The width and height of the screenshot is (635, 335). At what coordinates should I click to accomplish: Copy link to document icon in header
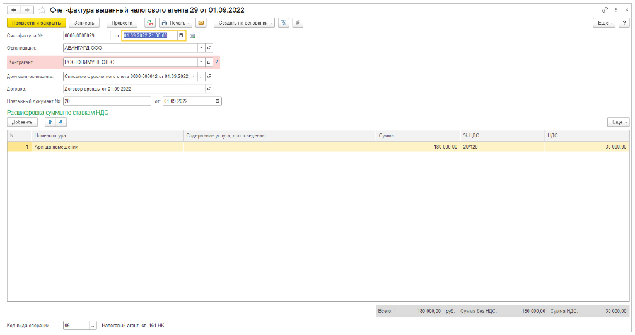[x=605, y=10]
